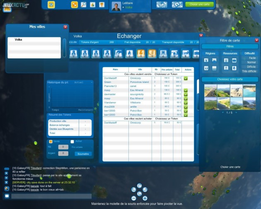Select the Vente checkbox

click(51, 141)
